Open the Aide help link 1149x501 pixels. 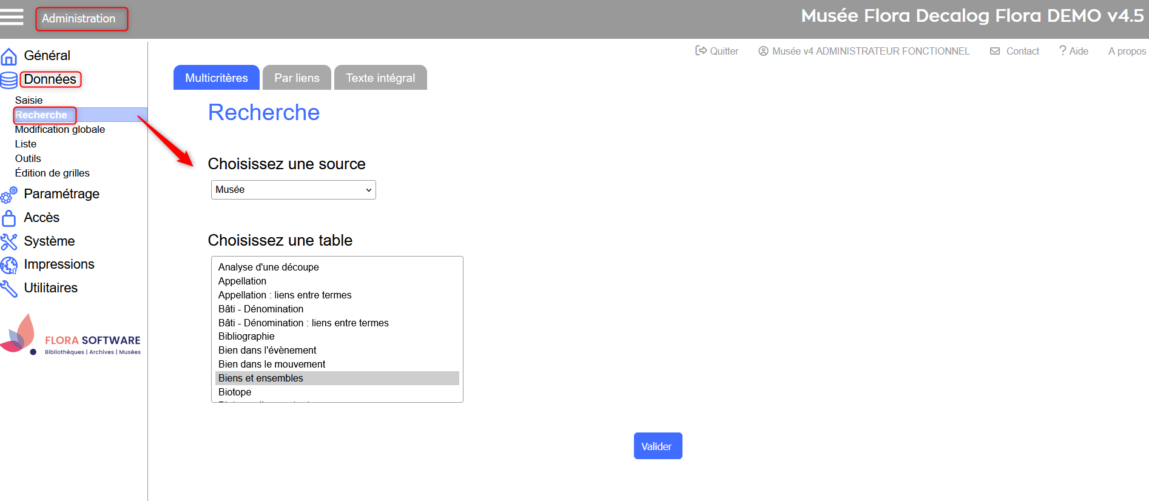pos(1074,52)
